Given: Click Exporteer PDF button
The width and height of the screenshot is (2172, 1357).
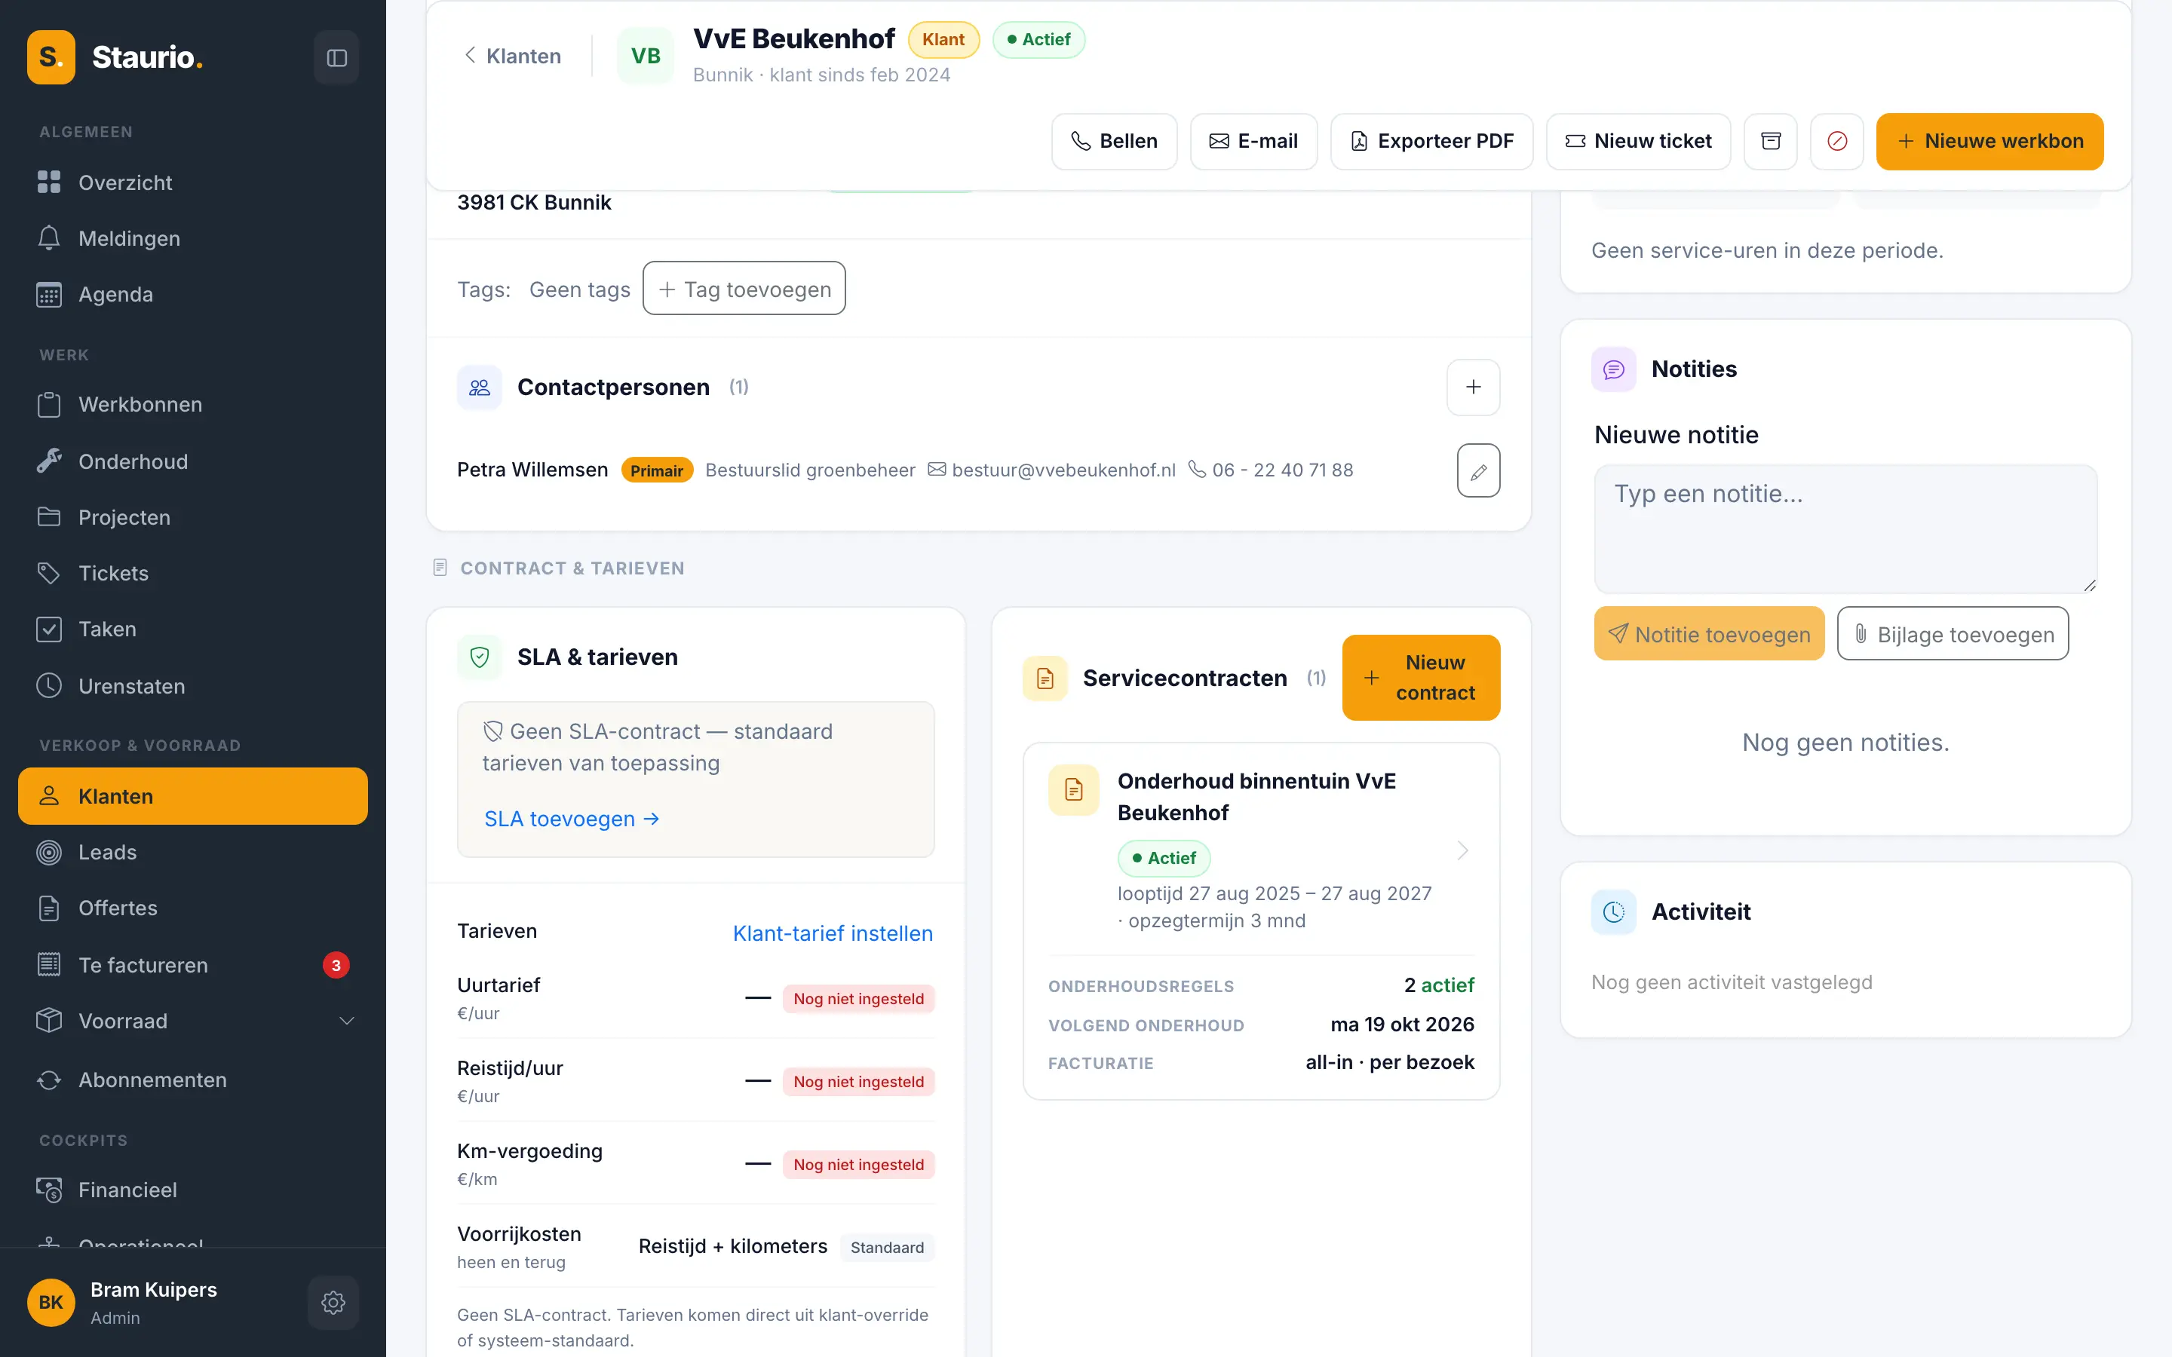Looking at the screenshot, I should pyautogui.click(x=1431, y=141).
